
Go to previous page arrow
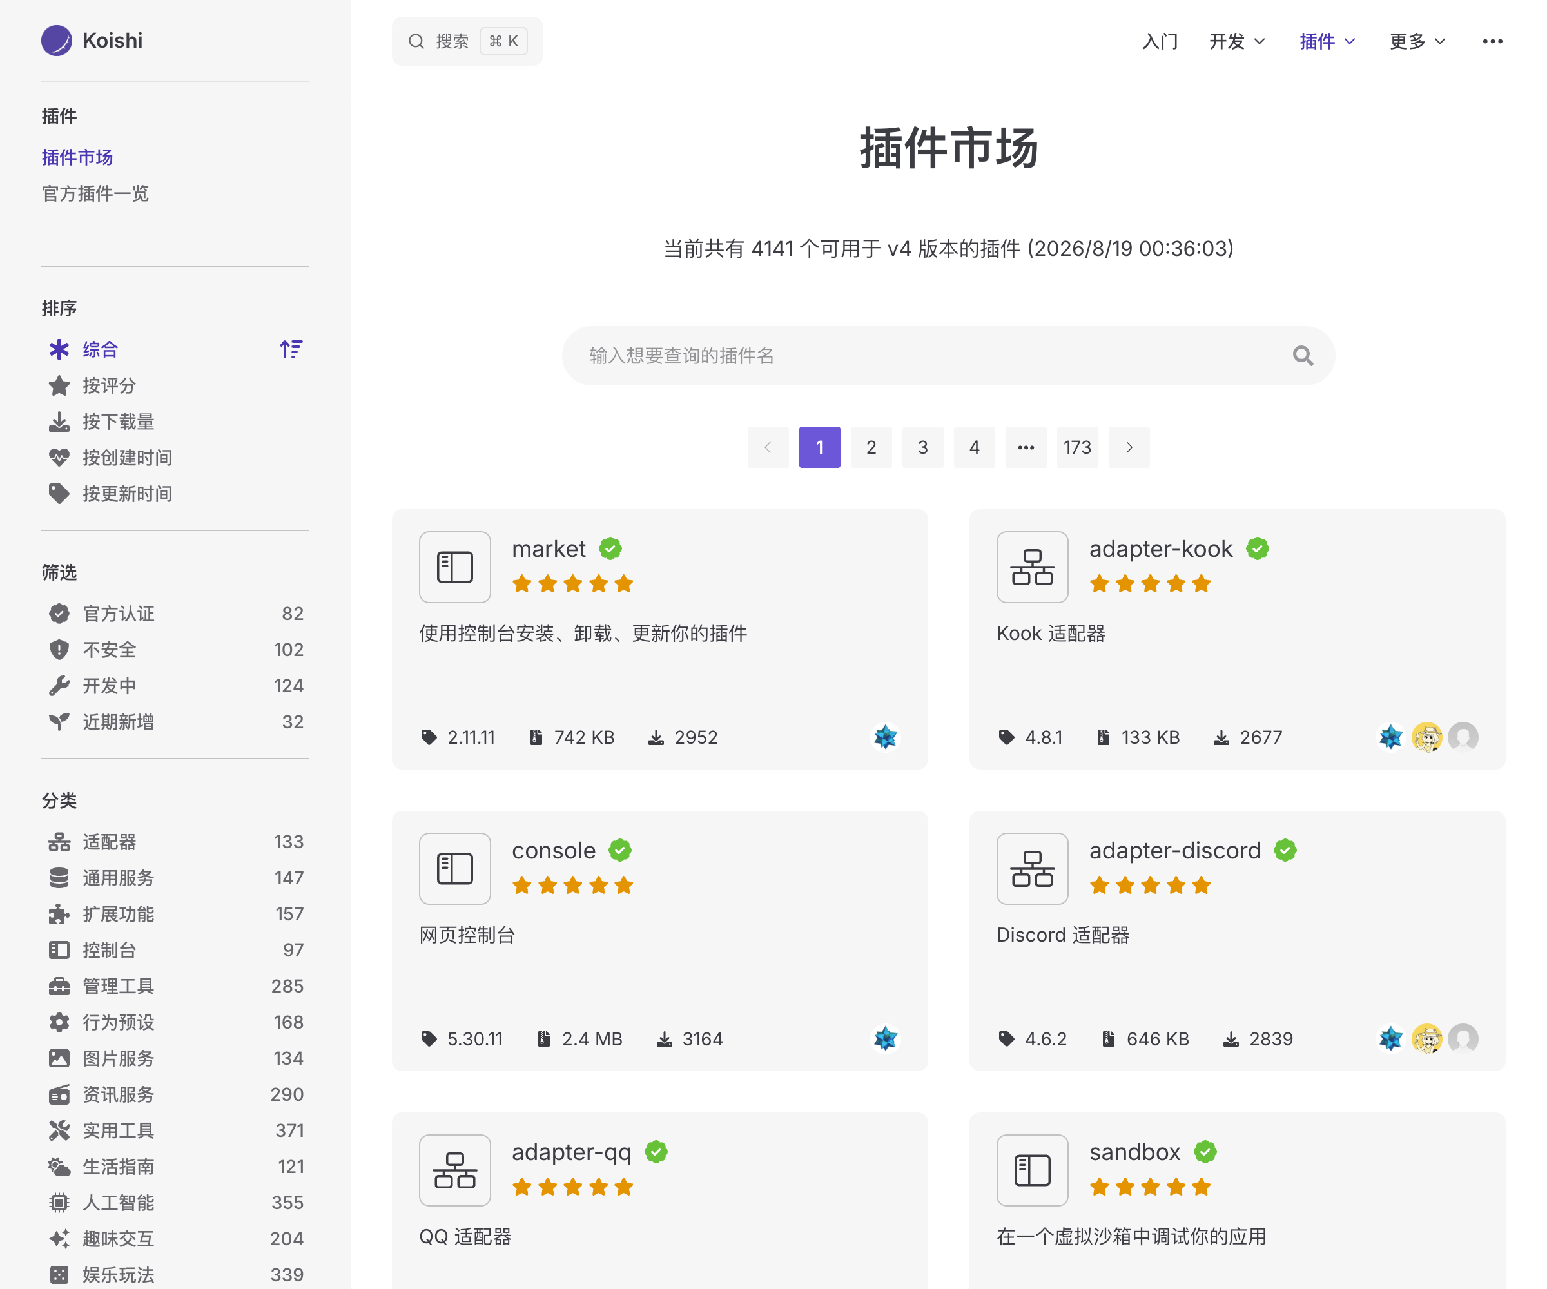pyautogui.click(x=768, y=447)
